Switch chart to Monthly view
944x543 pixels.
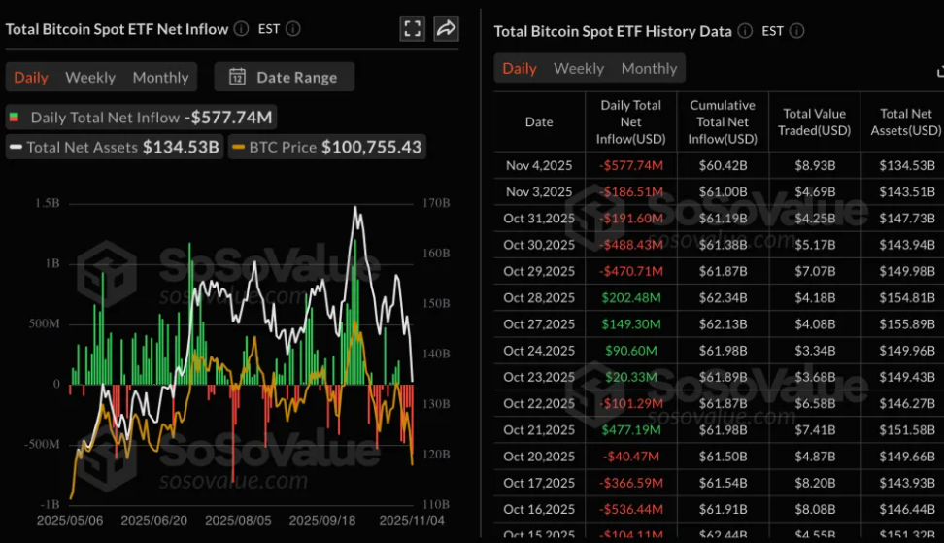[x=160, y=78]
